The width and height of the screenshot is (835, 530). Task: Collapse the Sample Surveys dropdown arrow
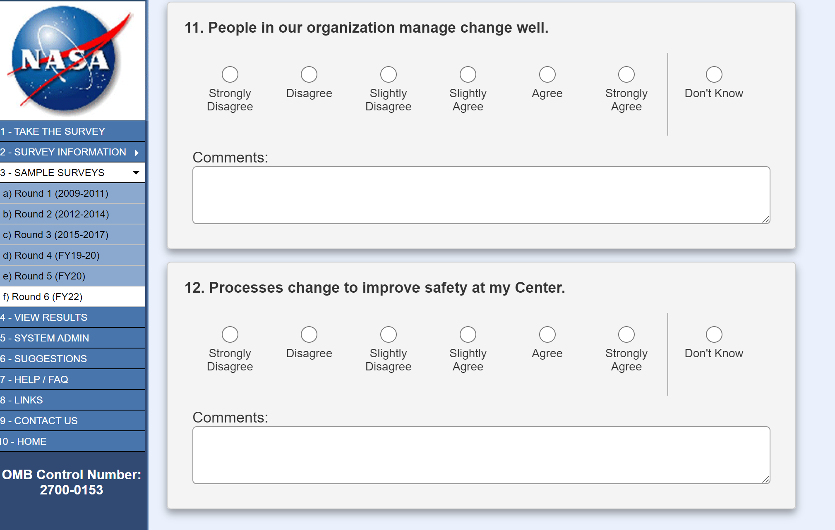click(x=136, y=173)
